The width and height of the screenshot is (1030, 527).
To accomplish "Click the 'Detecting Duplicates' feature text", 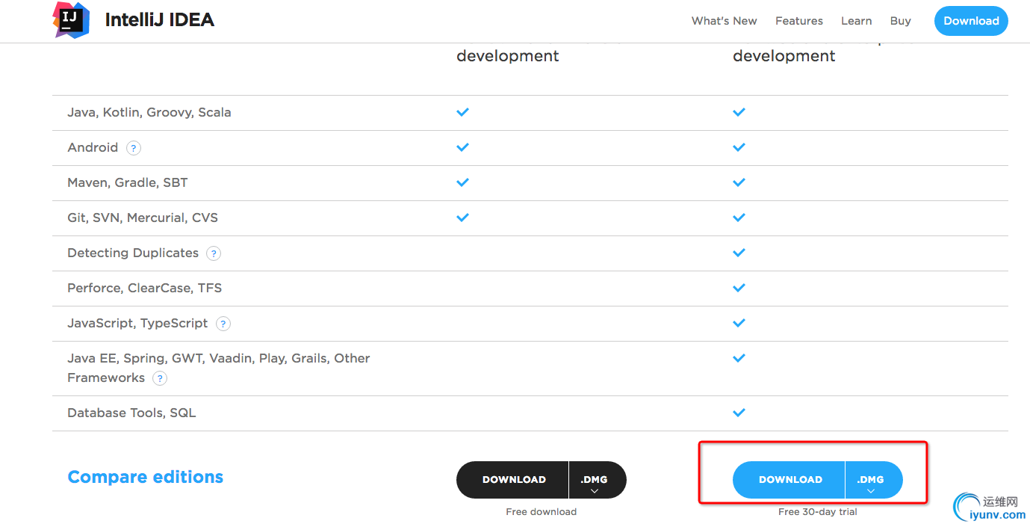I will 133,253.
